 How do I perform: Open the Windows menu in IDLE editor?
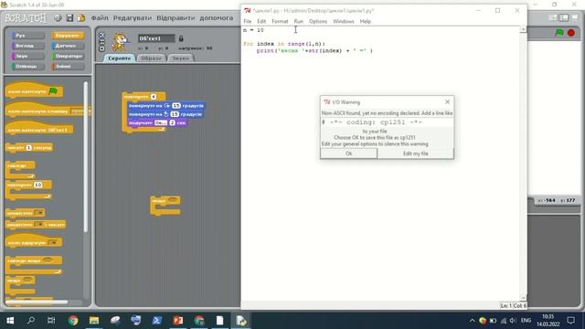[344, 21]
